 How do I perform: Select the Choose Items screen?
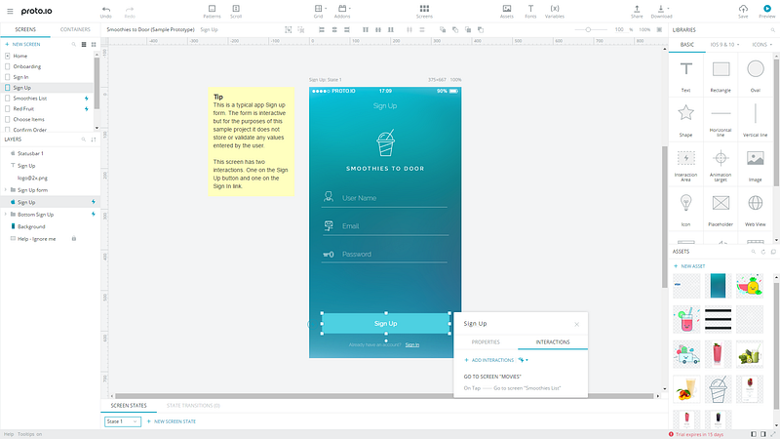click(x=48, y=119)
